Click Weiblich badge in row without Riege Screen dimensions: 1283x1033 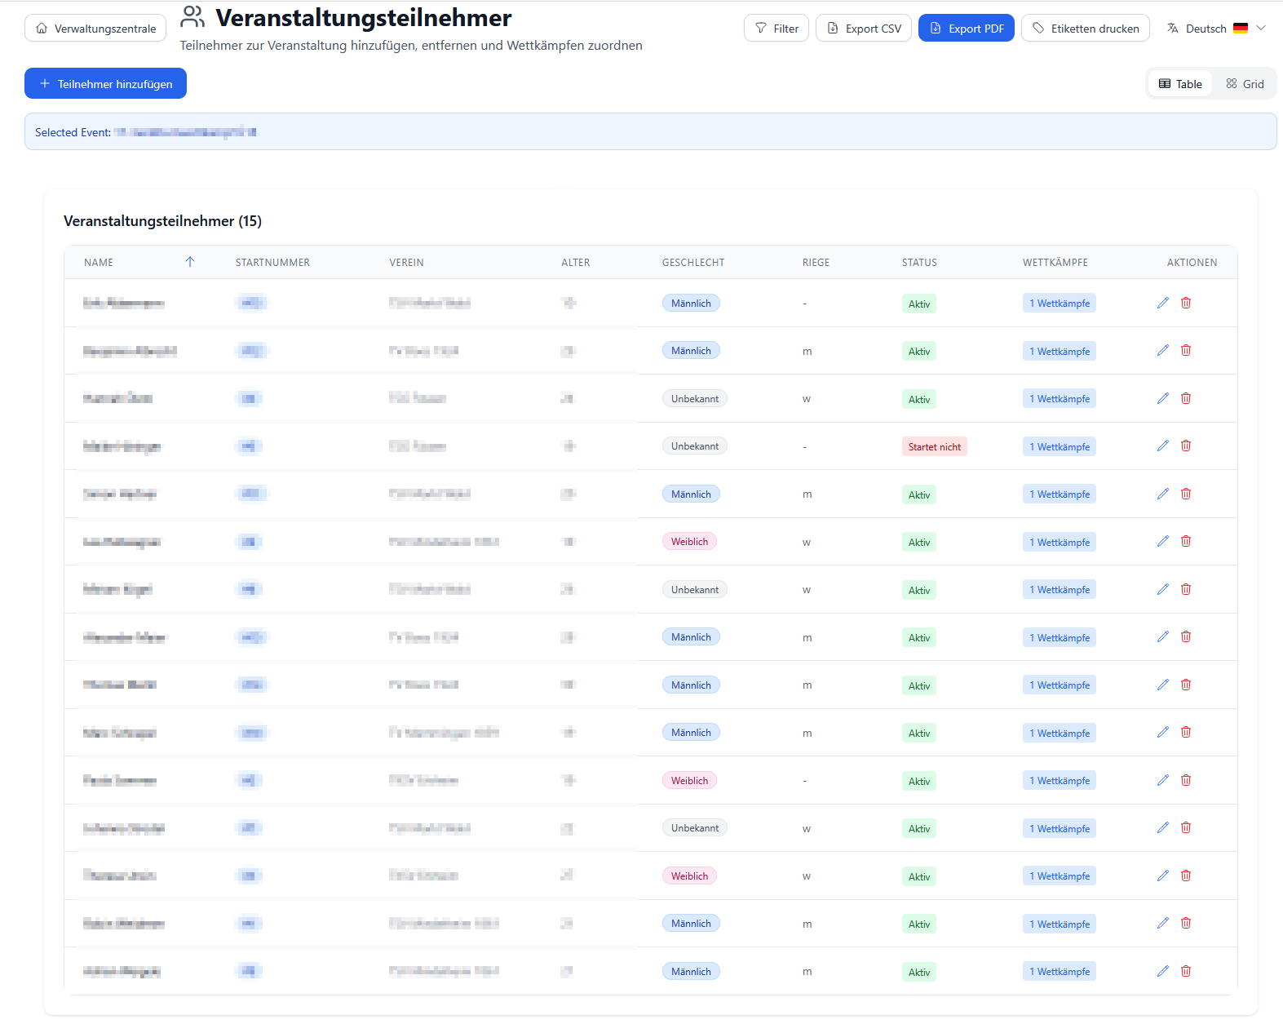[x=689, y=780]
